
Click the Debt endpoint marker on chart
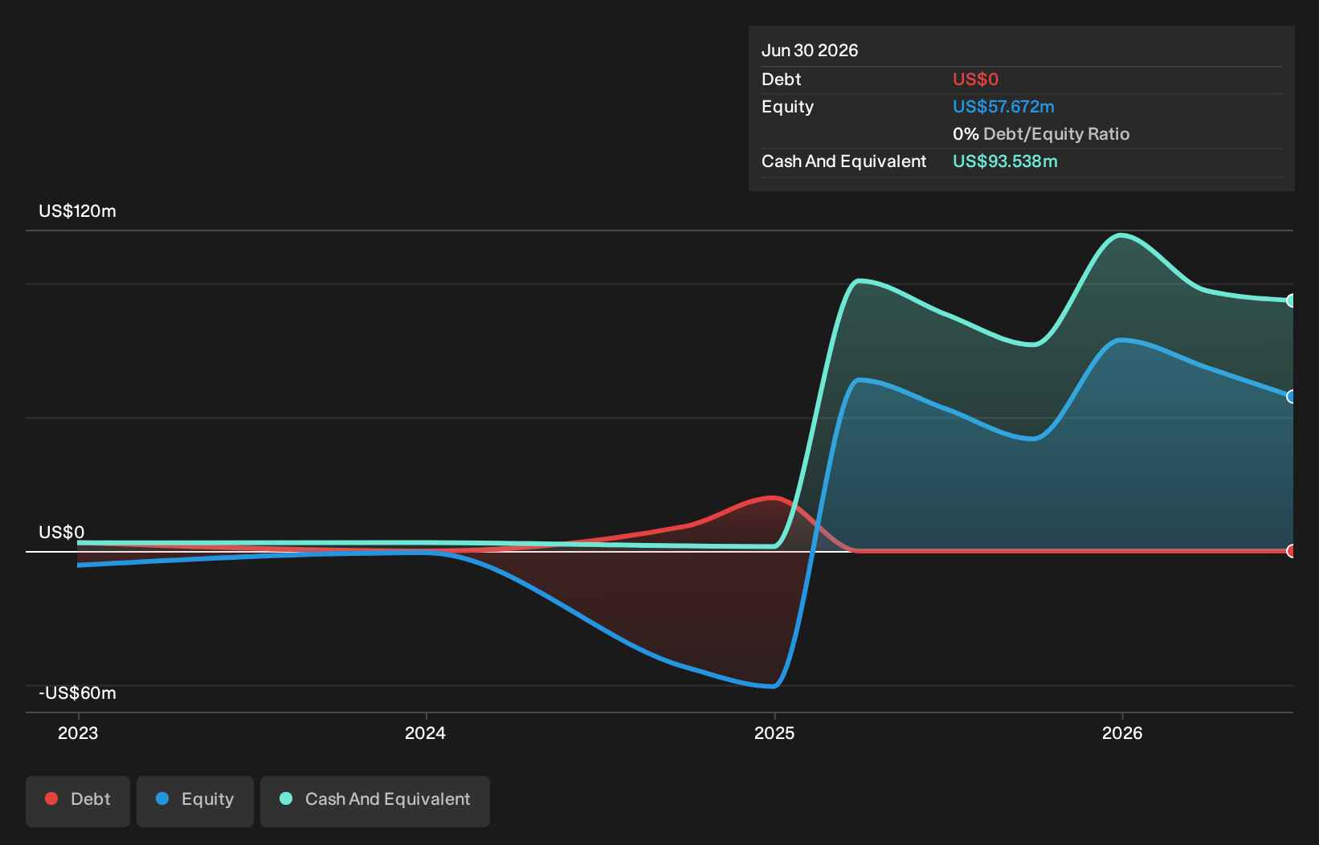click(x=1292, y=551)
